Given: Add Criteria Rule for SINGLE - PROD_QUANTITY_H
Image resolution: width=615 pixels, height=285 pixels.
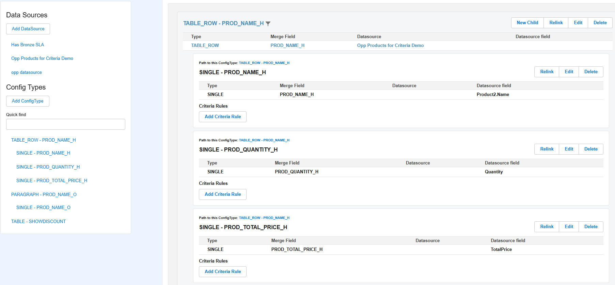Looking at the screenshot, I should tap(223, 194).
